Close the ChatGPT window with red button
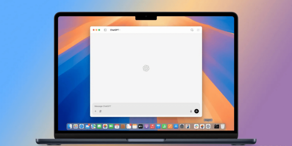Image resolution: width=292 pixels, height=146 pixels. pyautogui.click(x=94, y=30)
